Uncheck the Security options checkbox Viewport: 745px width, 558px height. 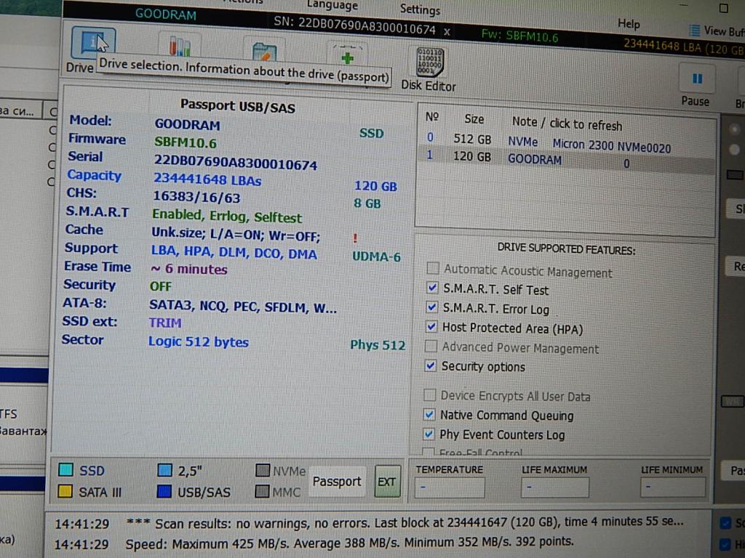click(431, 365)
